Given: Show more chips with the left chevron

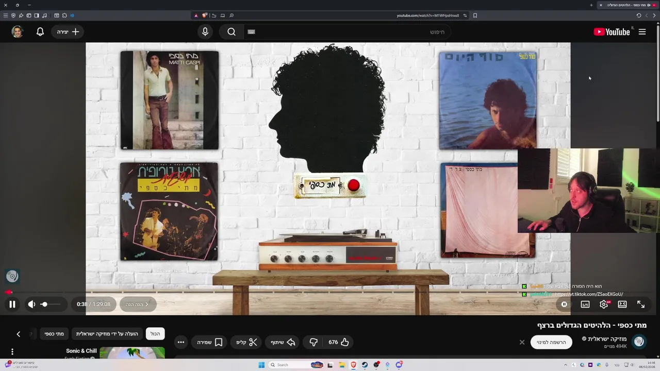Looking at the screenshot, I should pyautogui.click(x=18, y=334).
